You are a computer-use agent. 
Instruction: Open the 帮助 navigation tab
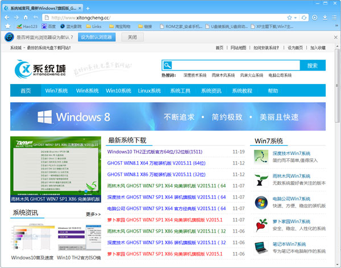pyautogui.click(x=273, y=90)
